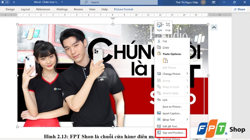Click the rotation handle above the picture

(x=113, y=18)
